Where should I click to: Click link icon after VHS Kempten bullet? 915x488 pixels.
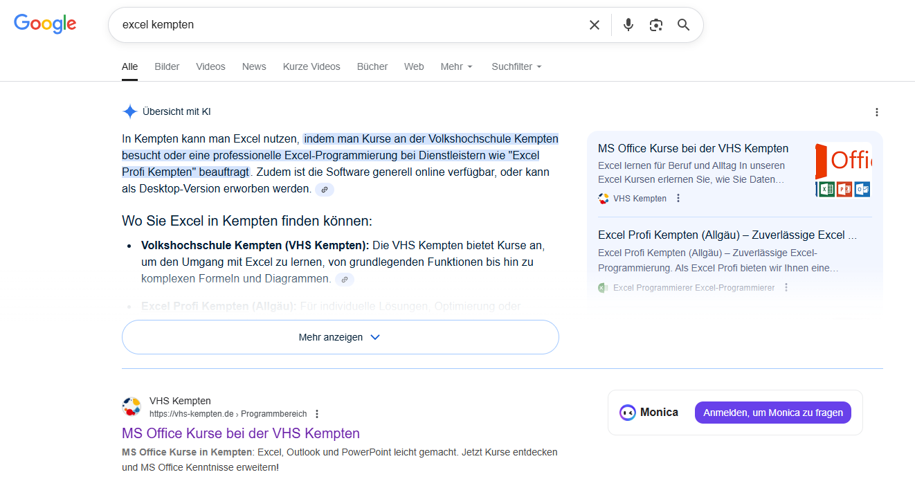point(345,279)
